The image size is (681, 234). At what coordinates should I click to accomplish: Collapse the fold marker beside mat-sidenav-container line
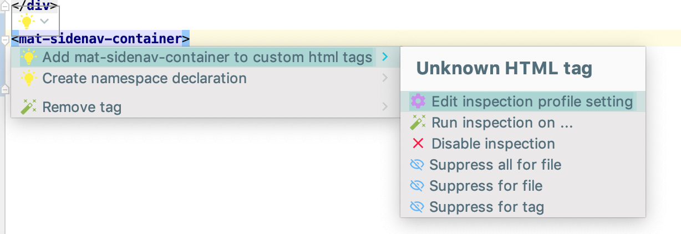pyautogui.click(x=5, y=40)
